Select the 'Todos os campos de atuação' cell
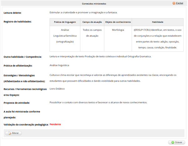 (x=92, y=39)
